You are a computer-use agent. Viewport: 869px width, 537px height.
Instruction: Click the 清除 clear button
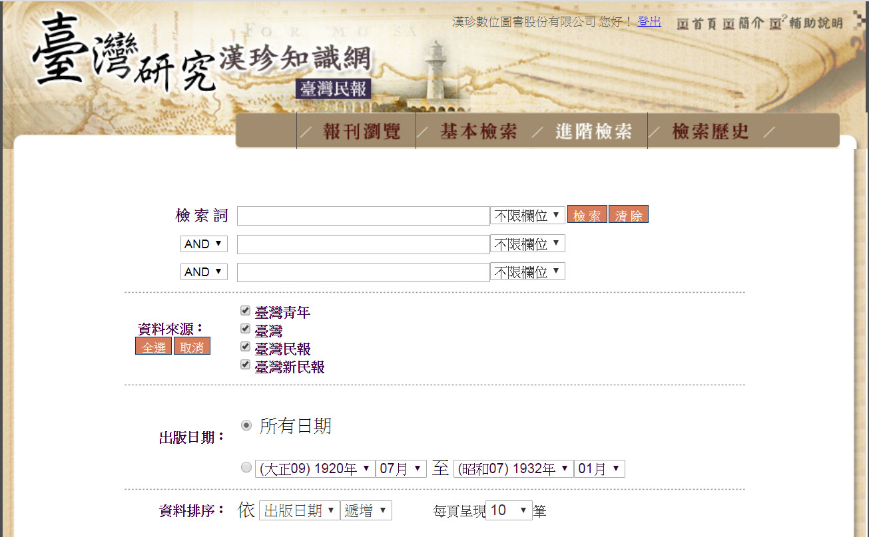tap(629, 214)
